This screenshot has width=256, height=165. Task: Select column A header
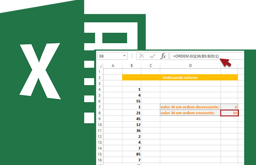click(113, 66)
